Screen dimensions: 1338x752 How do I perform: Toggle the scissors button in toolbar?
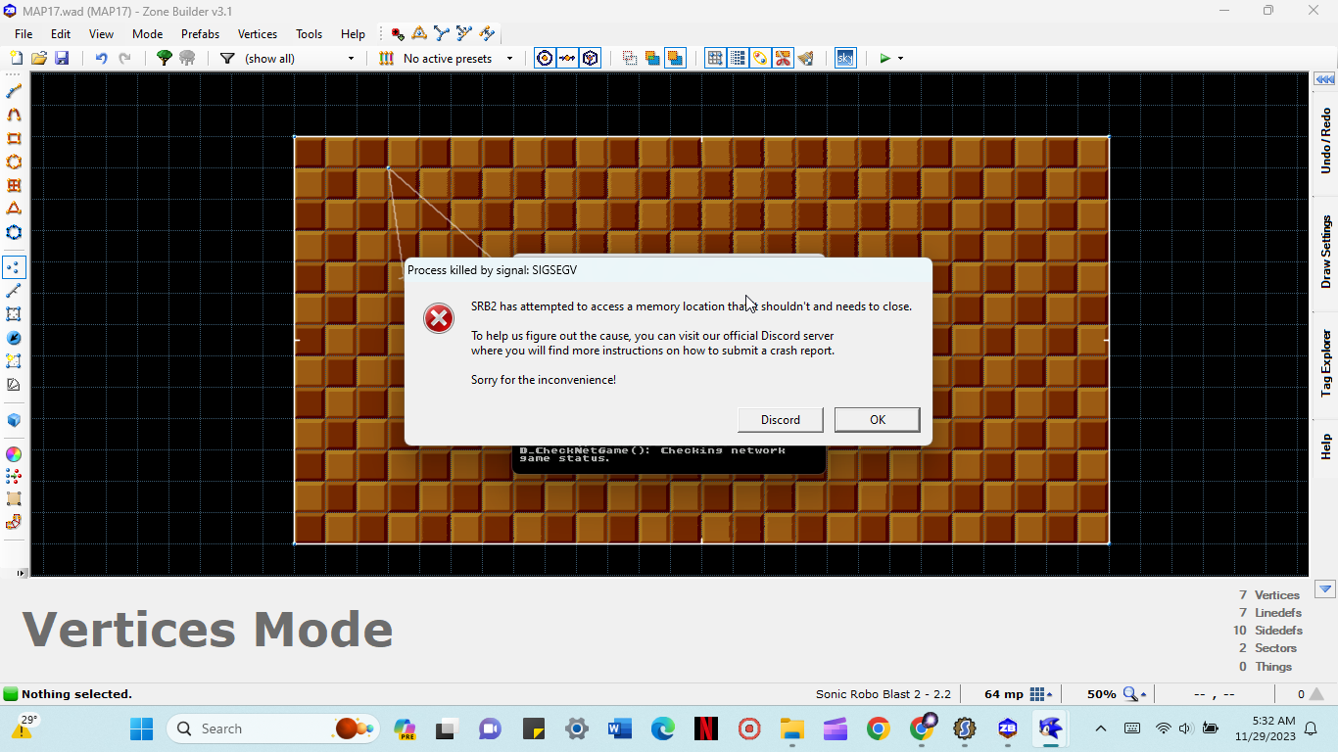click(783, 59)
